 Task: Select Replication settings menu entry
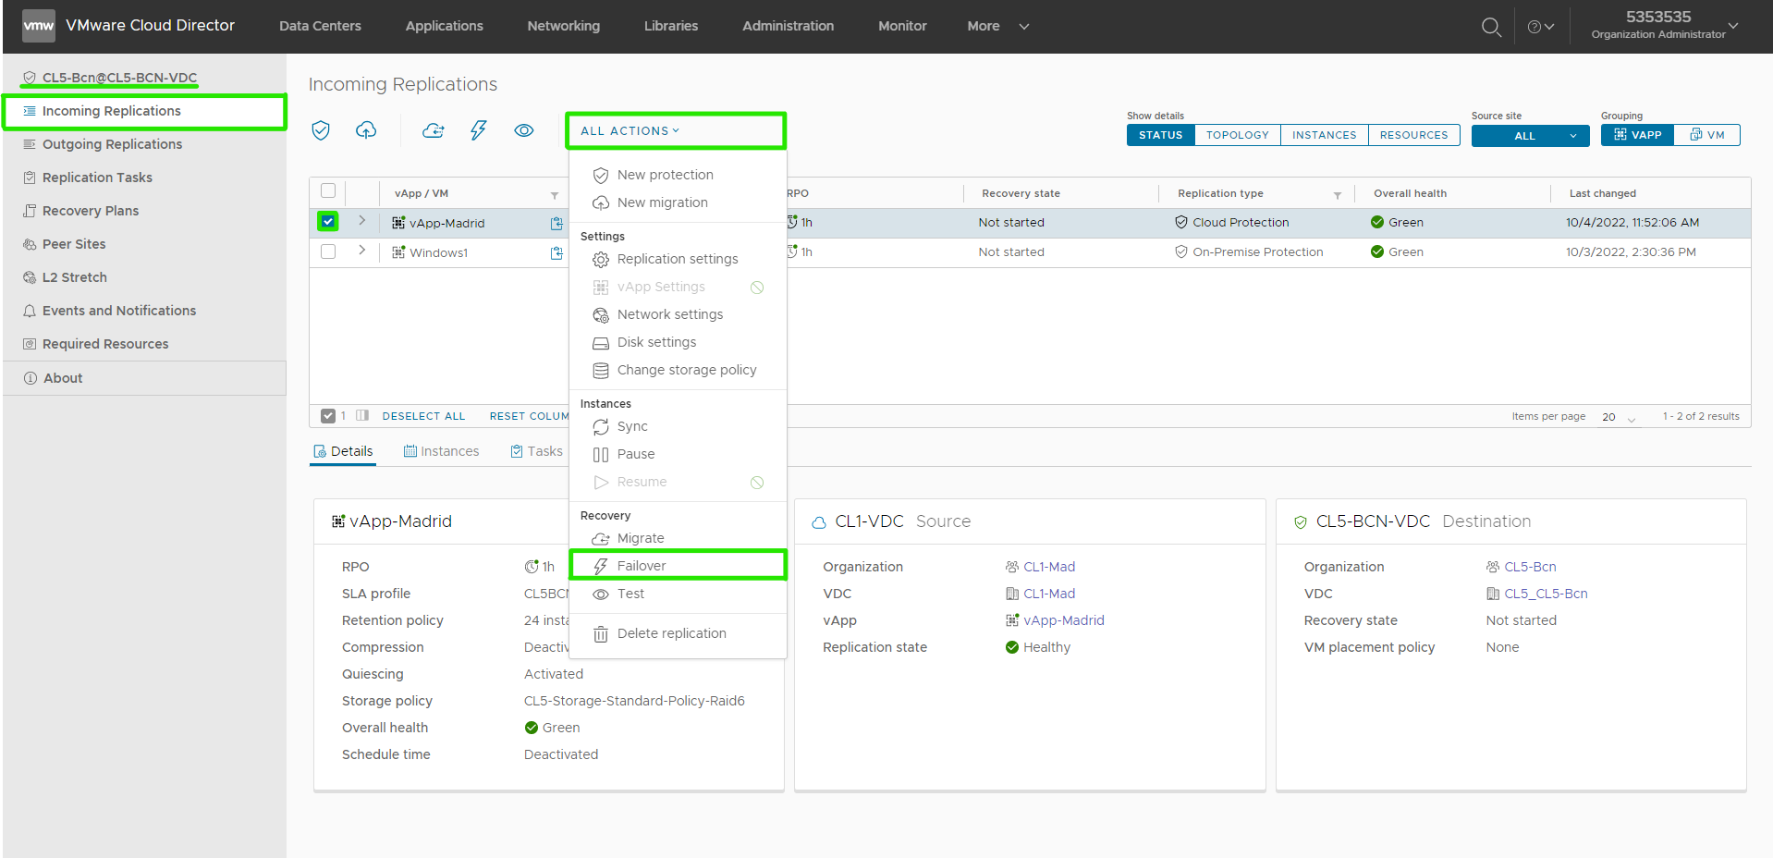click(678, 259)
